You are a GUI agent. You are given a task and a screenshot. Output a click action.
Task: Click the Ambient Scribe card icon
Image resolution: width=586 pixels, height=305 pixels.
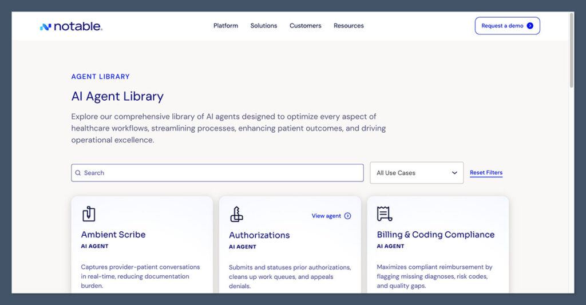click(x=89, y=213)
